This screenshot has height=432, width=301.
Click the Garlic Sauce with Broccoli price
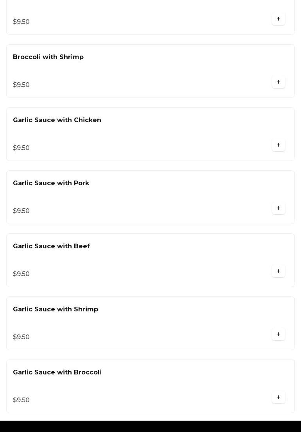coord(21,400)
